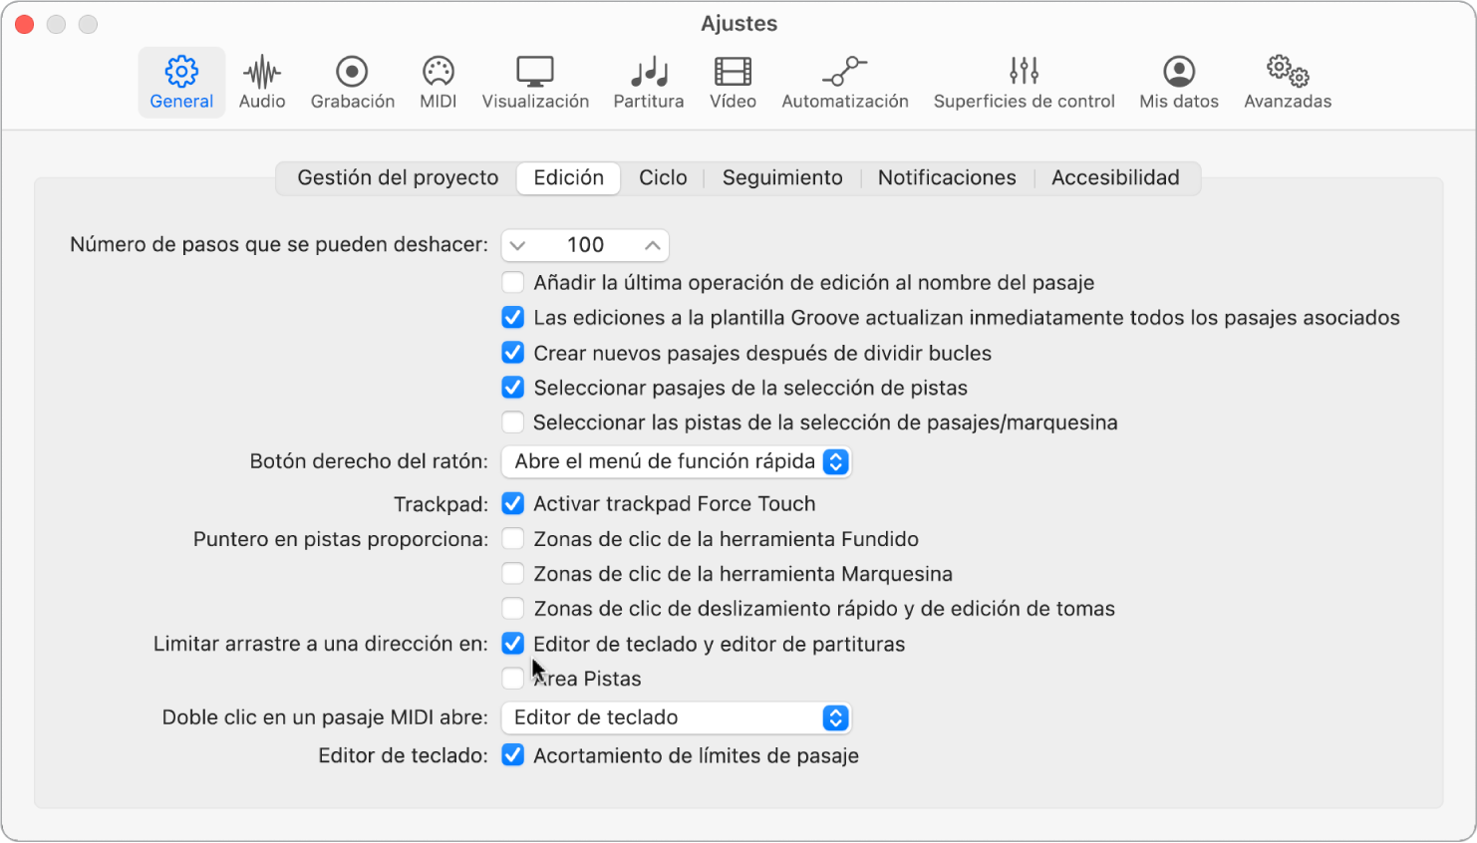This screenshot has height=843, width=1477.
Task: Increase undo steps with the stepper arrow
Action: click(x=653, y=244)
